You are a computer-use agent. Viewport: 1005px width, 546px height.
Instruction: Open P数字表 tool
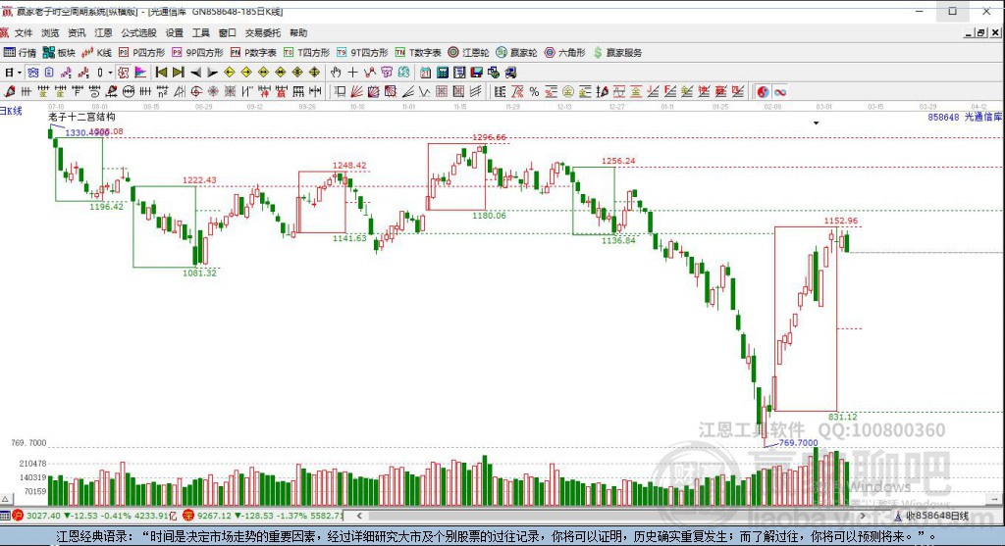pos(253,53)
